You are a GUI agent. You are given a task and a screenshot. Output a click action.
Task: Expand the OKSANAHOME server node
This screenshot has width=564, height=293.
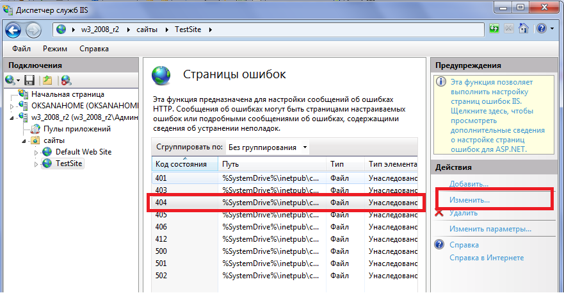click(12, 106)
